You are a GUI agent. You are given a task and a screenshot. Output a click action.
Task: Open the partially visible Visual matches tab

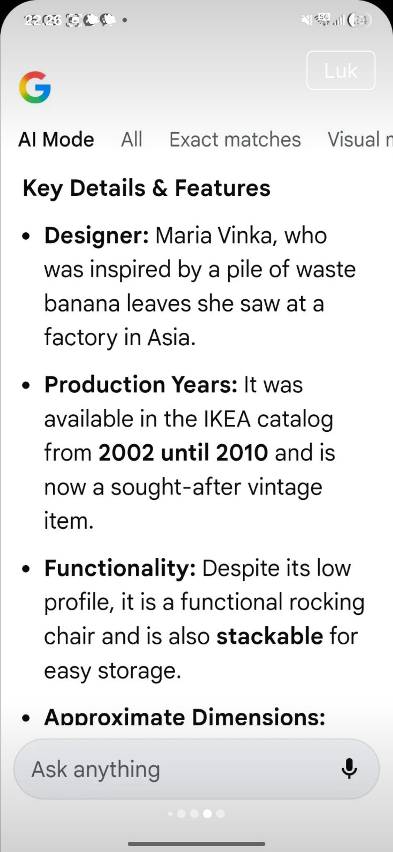[x=359, y=140]
